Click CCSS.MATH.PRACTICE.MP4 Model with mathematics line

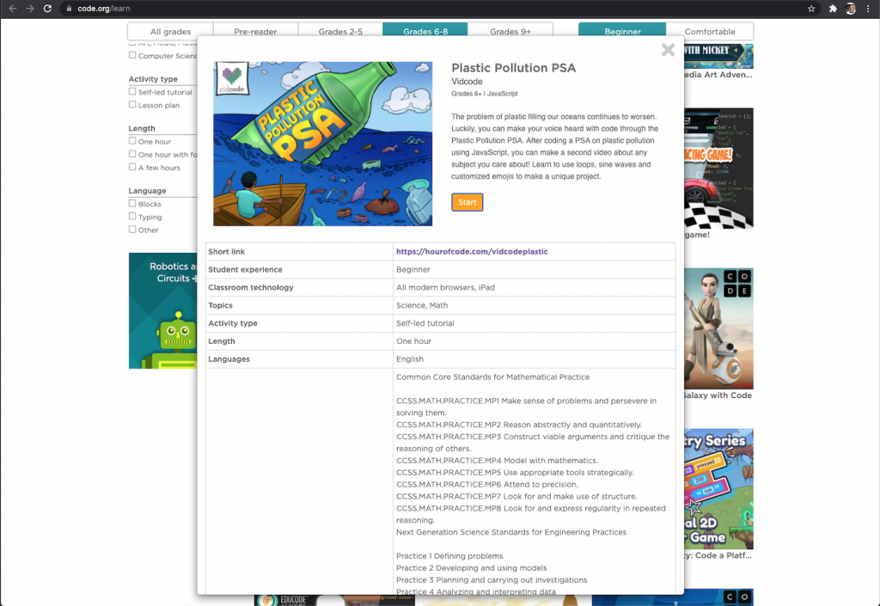(x=497, y=460)
